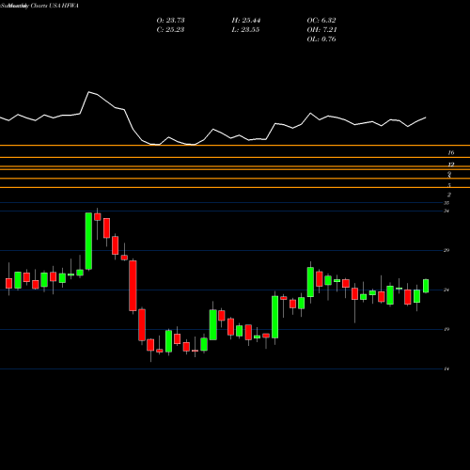Click the price axis label 29
This screenshot has height=470, width=470.
click(x=446, y=250)
